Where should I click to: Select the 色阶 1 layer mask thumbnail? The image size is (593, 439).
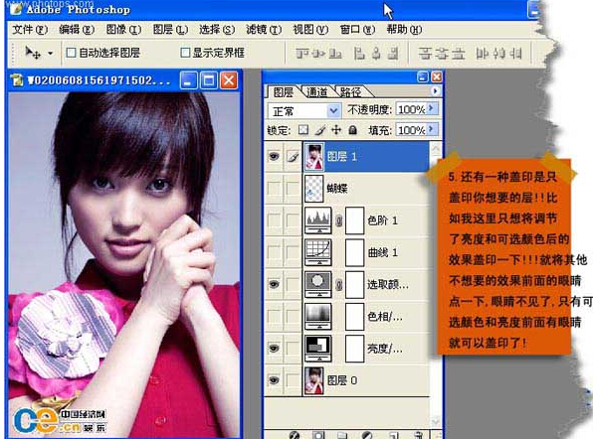[355, 220]
